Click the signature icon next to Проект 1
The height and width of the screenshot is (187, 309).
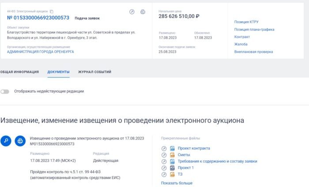click(164, 168)
